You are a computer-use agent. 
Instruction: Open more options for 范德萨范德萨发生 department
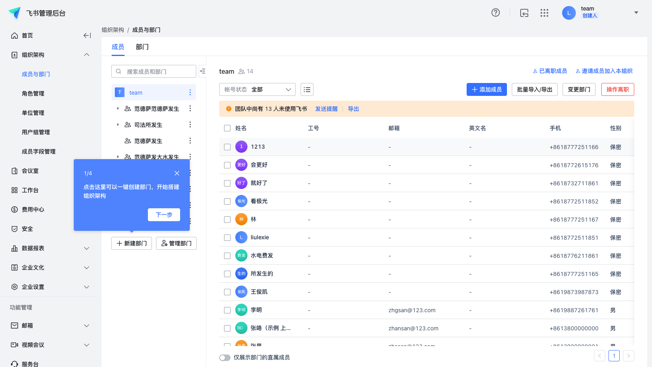[x=190, y=108]
